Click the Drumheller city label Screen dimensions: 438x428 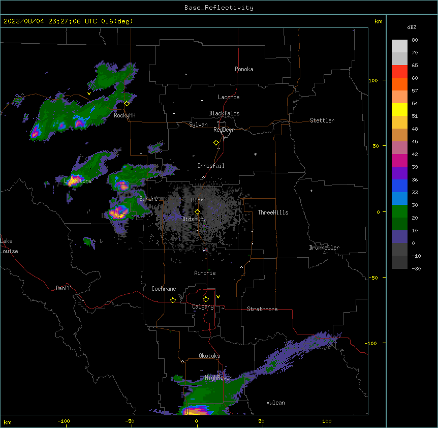[x=324, y=248]
